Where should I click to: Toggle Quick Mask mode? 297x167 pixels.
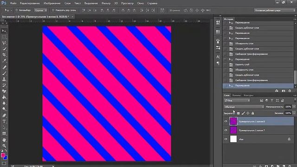(4, 163)
